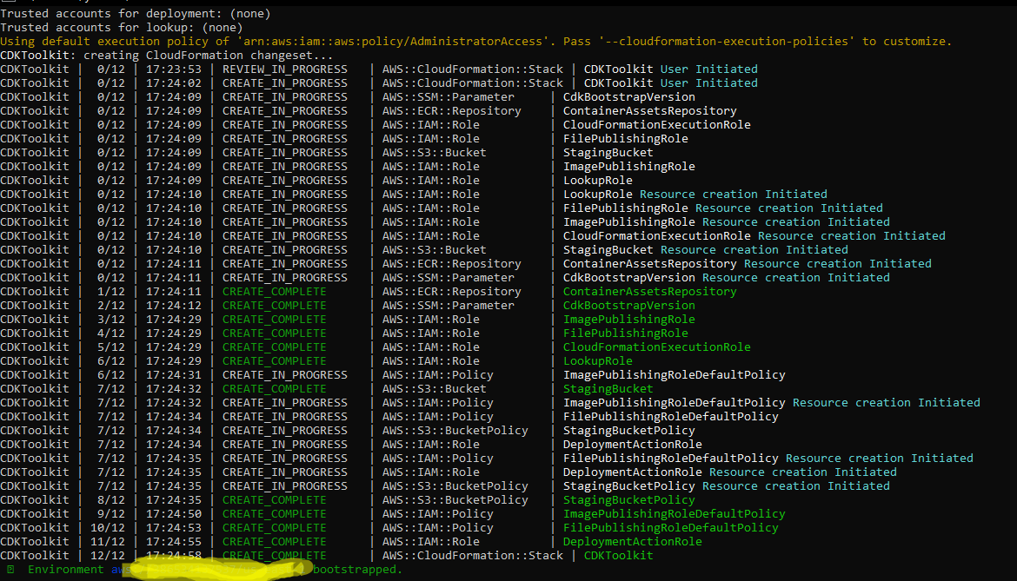Click the timestamp 17:24:53

pyautogui.click(x=173, y=528)
